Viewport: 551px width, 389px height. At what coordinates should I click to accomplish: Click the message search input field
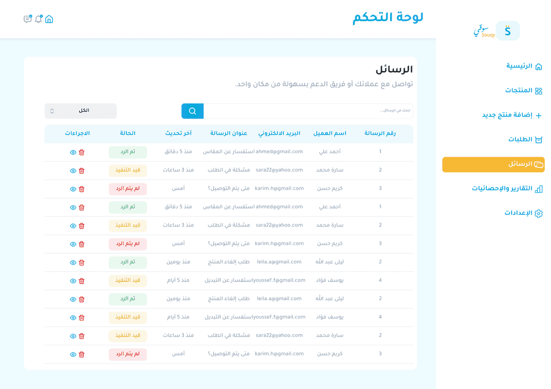tap(308, 111)
